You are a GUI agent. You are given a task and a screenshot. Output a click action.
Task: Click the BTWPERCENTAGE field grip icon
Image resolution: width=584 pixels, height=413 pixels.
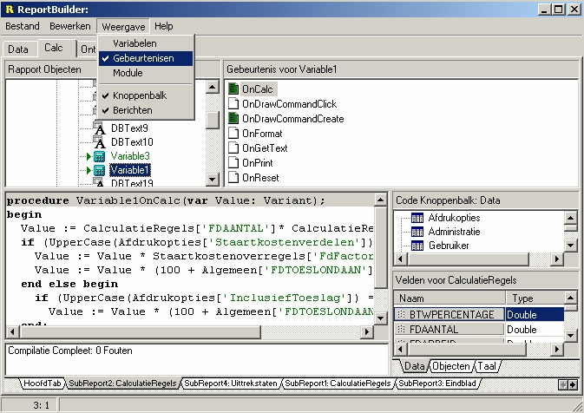[x=401, y=315]
